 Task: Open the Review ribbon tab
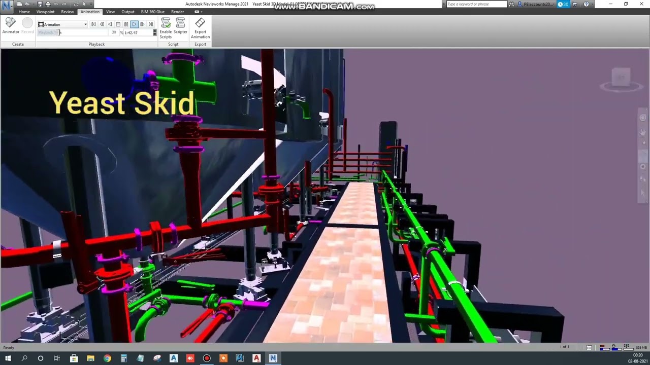[68, 12]
